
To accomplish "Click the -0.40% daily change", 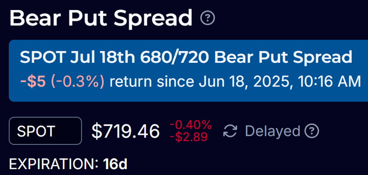I will pyautogui.click(x=190, y=125).
